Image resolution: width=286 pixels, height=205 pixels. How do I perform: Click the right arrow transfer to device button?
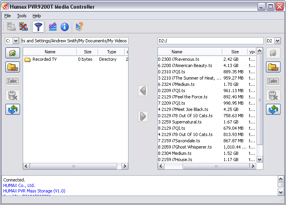pyautogui.click(x=143, y=116)
